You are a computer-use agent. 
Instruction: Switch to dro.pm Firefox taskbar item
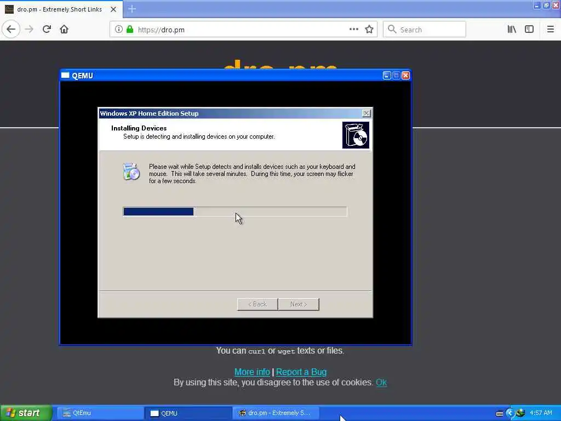pyautogui.click(x=276, y=413)
